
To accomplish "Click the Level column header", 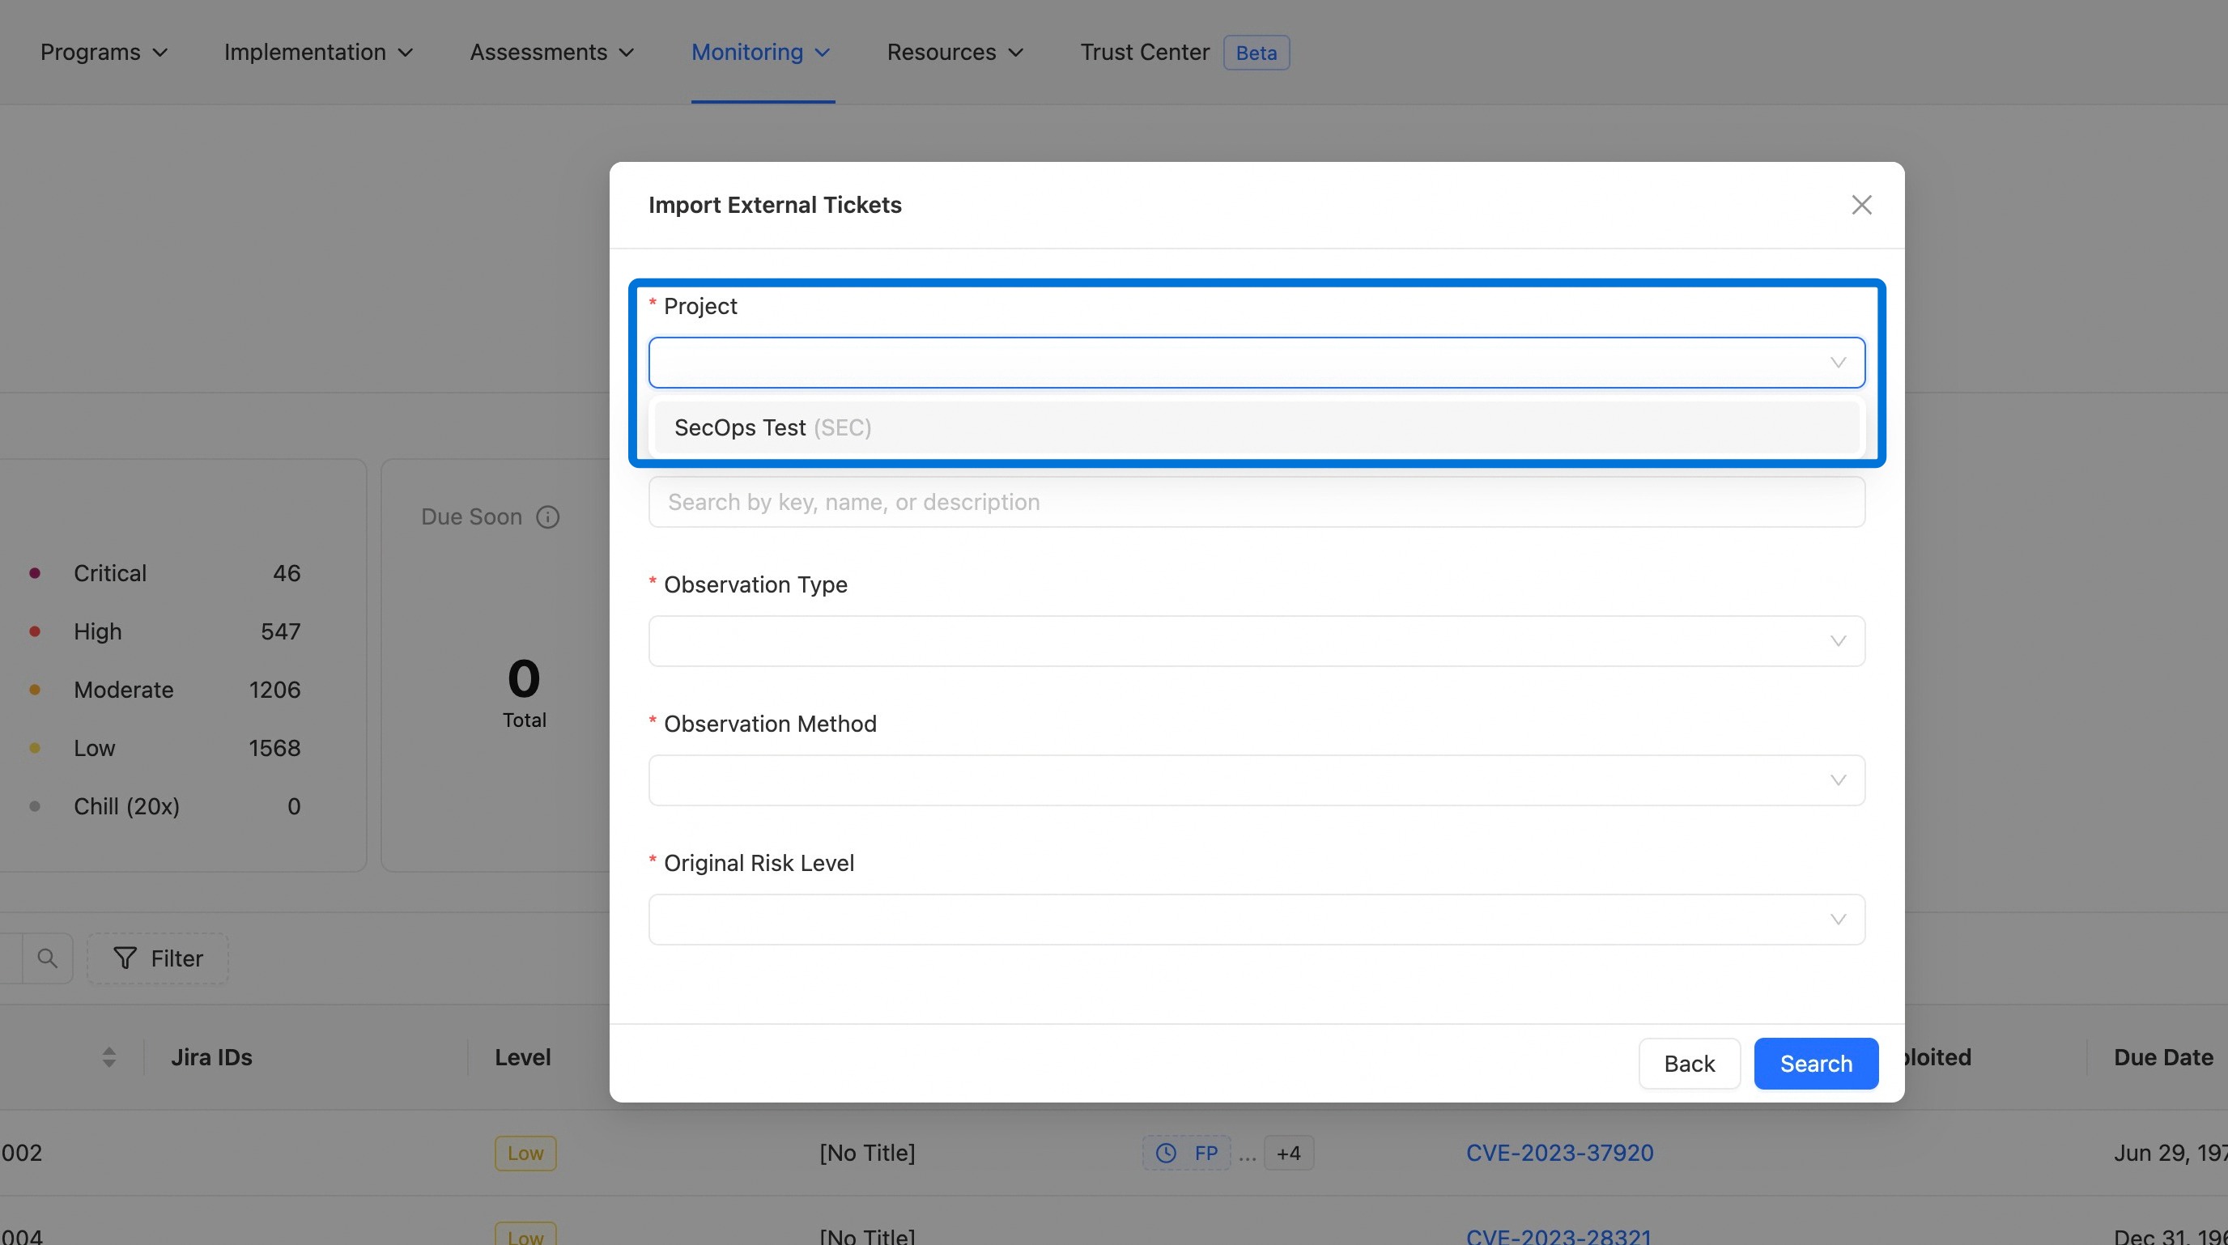I will tap(522, 1057).
